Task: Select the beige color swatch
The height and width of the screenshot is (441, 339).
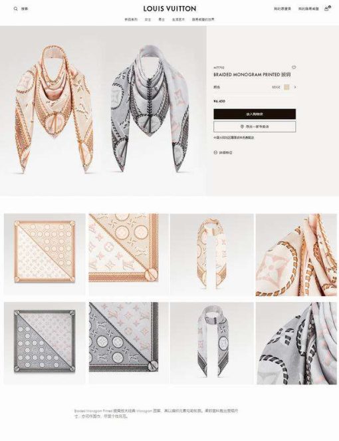Action: pos(286,87)
